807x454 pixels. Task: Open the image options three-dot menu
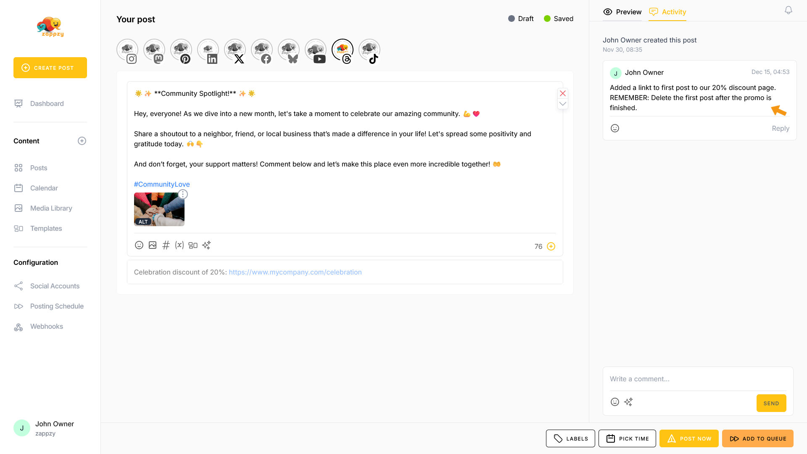[183, 194]
